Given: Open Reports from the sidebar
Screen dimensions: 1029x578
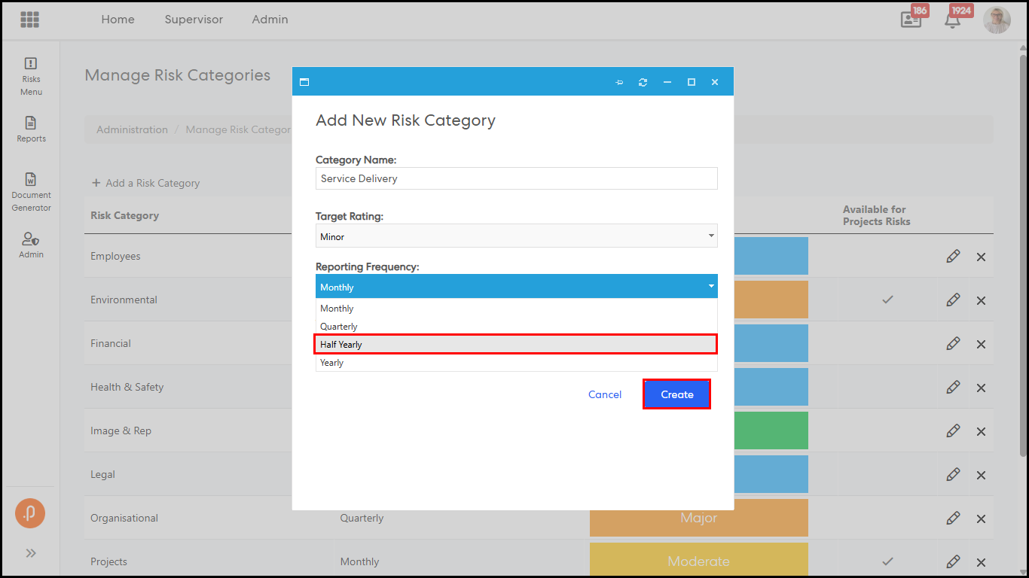Looking at the screenshot, I should pos(31,129).
